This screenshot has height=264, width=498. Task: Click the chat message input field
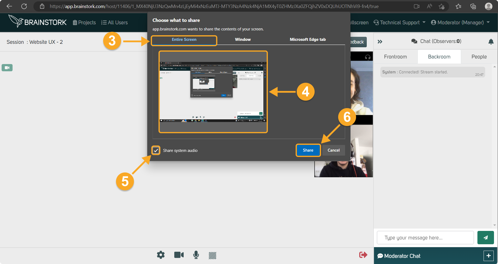(x=425, y=238)
